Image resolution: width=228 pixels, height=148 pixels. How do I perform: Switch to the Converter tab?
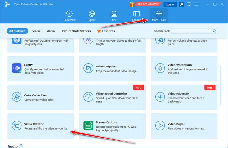(x=69, y=16)
